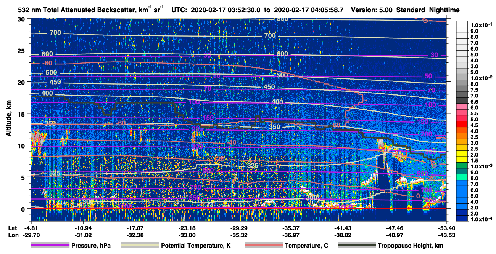
Task: Click the longitude value '-32.38'
Action: click(135, 235)
